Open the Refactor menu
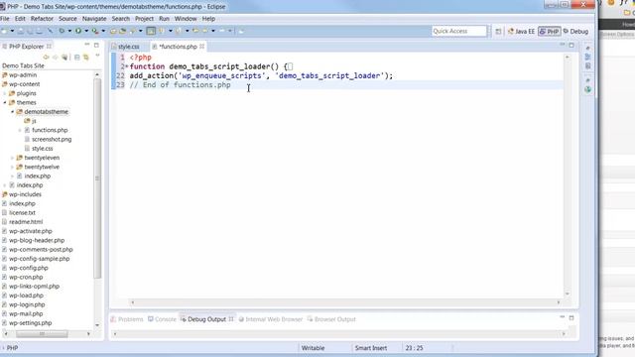 click(42, 19)
